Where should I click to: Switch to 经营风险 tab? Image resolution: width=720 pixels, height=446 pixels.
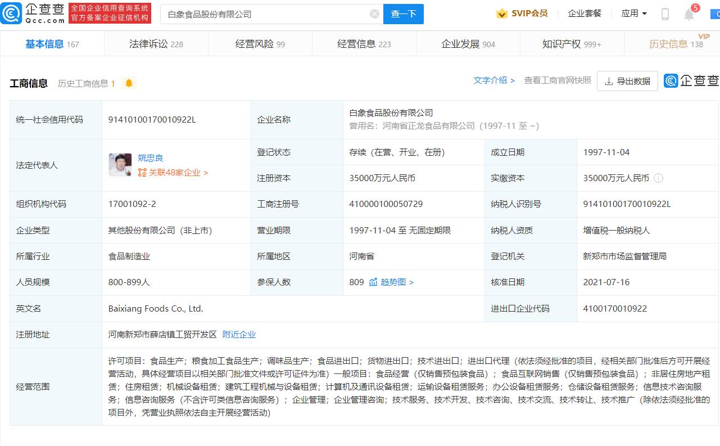pos(260,44)
